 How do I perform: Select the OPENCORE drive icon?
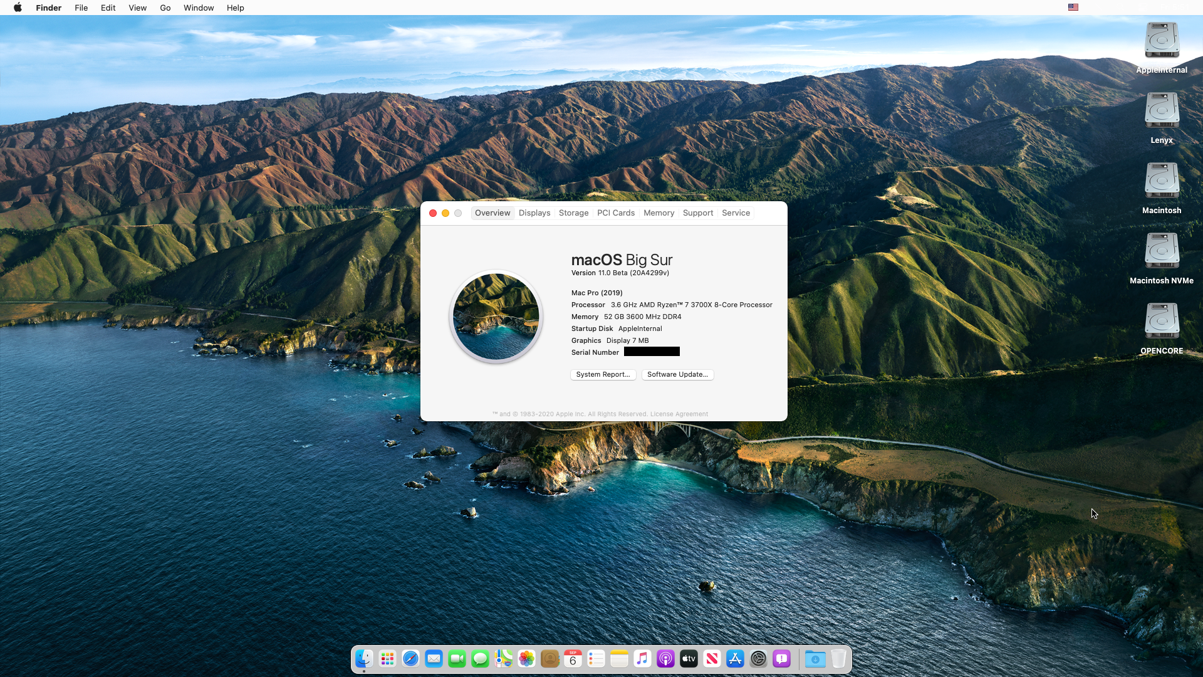pyautogui.click(x=1162, y=321)
